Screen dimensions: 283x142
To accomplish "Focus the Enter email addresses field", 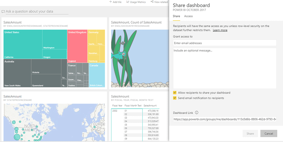I will coord(225,43).
